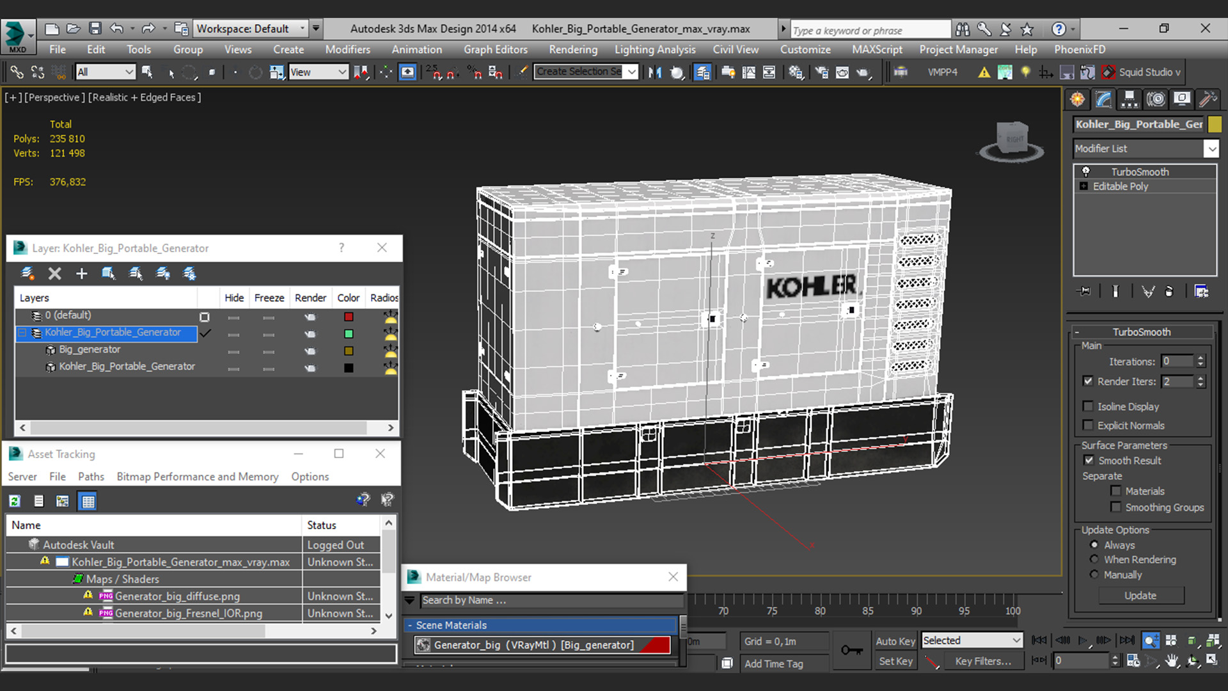This screenshot has width=1228, height=691.
Task: Click the Mirror tool icon
Action: click(654, 72)
